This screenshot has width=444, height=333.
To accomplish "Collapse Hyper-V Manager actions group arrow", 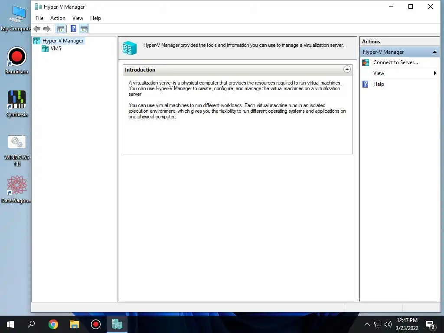I will (x=434, y=52).
